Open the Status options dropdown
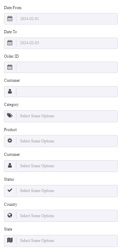 pos(67,191)
